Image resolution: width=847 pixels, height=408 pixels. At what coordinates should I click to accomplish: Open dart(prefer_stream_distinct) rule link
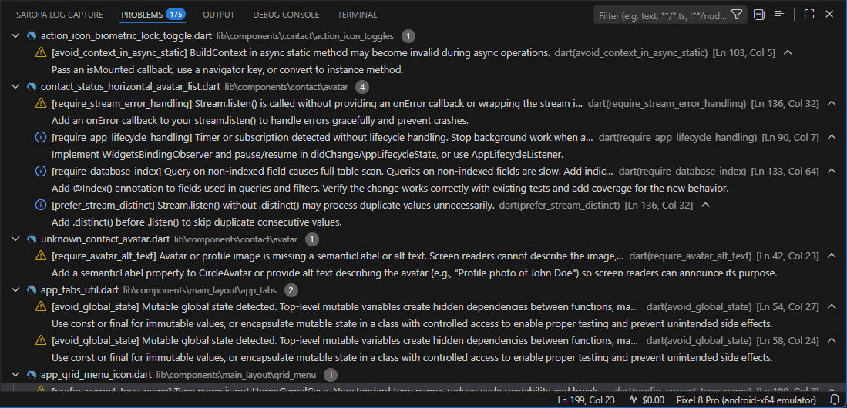[x=559, y=205]
